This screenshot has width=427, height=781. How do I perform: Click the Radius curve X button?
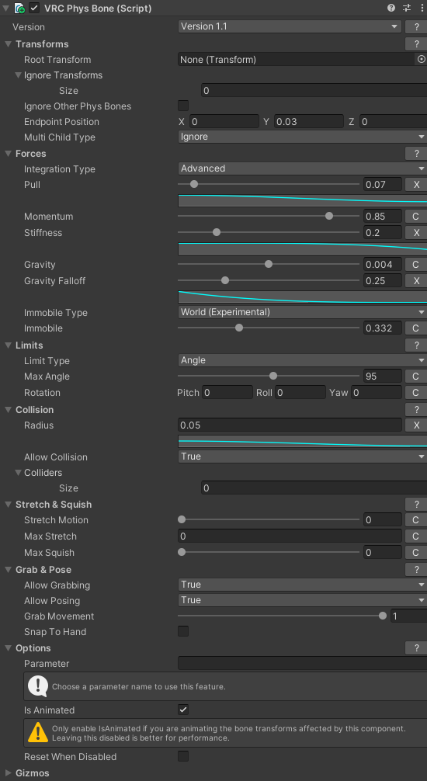pos(415,425)
